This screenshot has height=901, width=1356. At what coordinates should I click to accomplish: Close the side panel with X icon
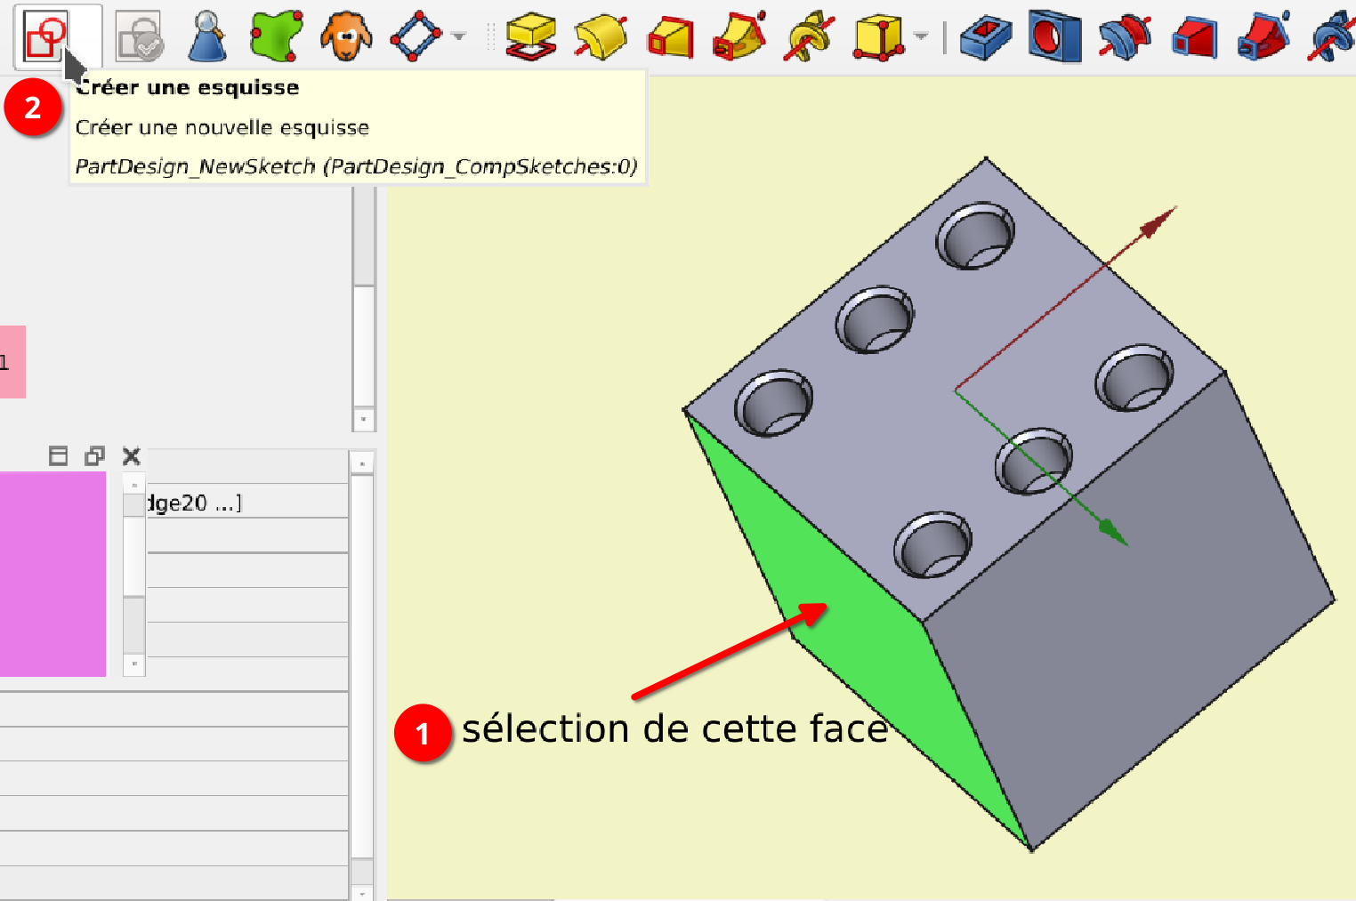131,456
